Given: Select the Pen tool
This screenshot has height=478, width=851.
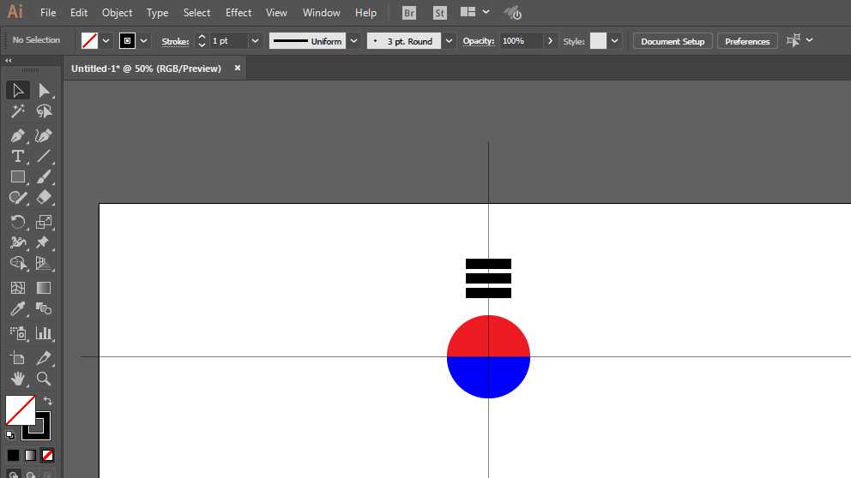Looking at the screenshot, I should [x=18, y=135].
